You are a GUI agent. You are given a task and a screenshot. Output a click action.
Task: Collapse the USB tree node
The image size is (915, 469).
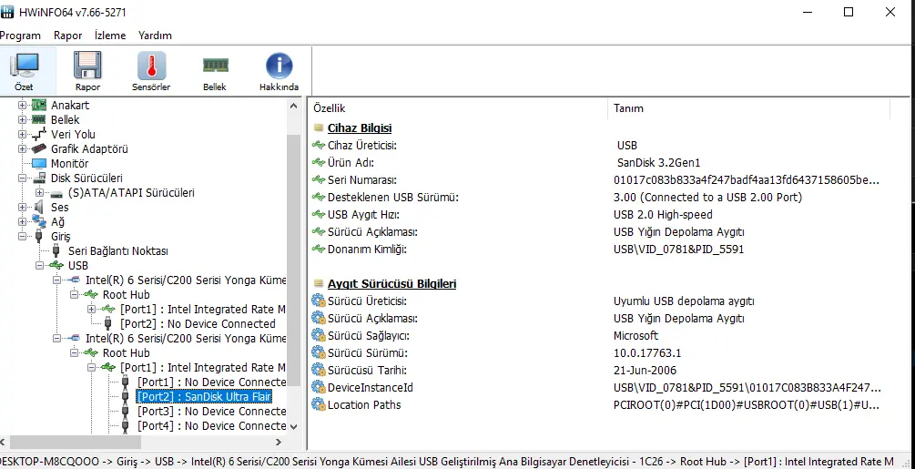[40, 265]
